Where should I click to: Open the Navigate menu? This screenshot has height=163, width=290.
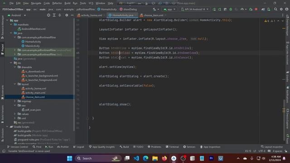(36, 3)
